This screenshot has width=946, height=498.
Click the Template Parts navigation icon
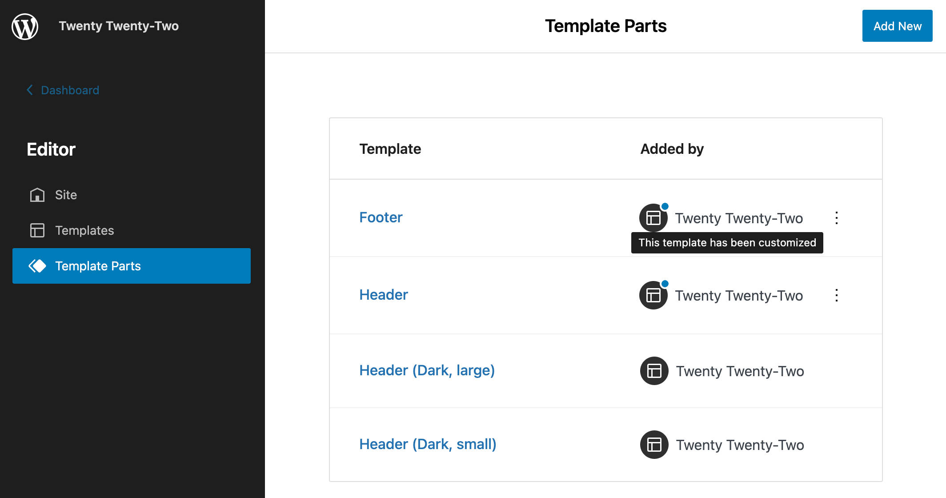click(x=36, y=266)
